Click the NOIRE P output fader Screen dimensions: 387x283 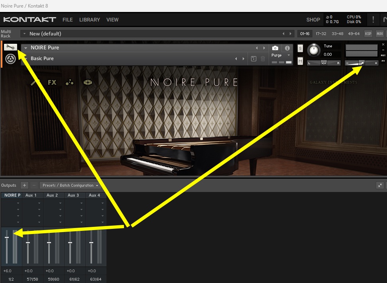pyautogui.click(x=7, y=237)
